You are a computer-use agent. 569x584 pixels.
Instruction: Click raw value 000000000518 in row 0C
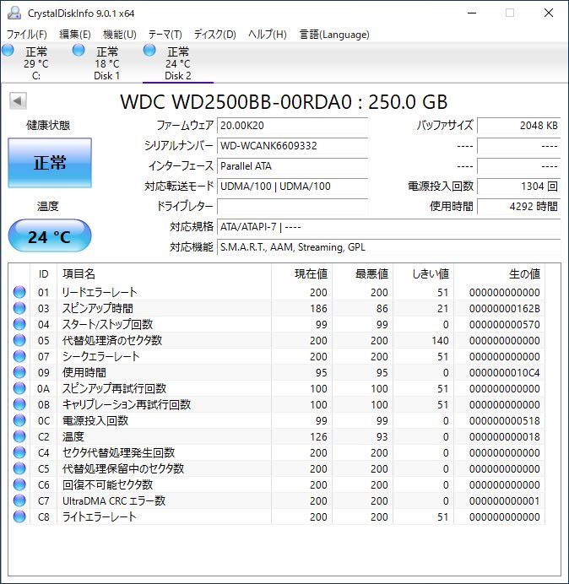pos(505,421)
